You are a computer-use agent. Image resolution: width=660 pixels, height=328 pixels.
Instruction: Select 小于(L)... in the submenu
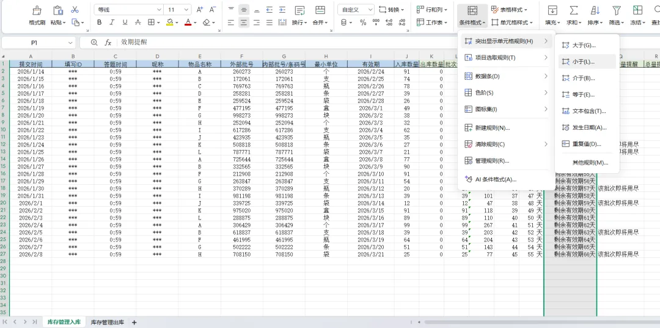coord(587,62)
